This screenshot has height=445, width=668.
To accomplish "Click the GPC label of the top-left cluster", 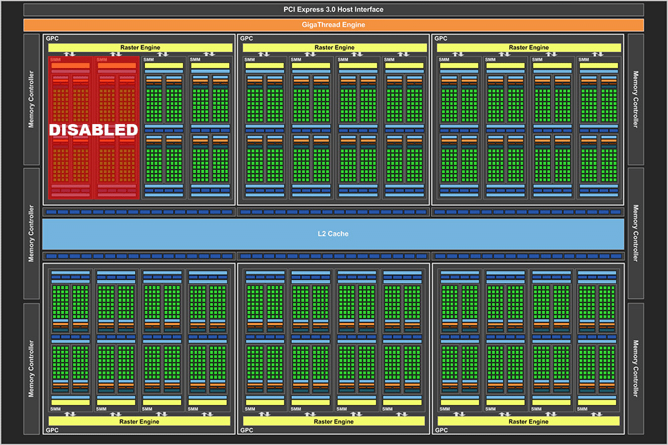I will point(52,39).
